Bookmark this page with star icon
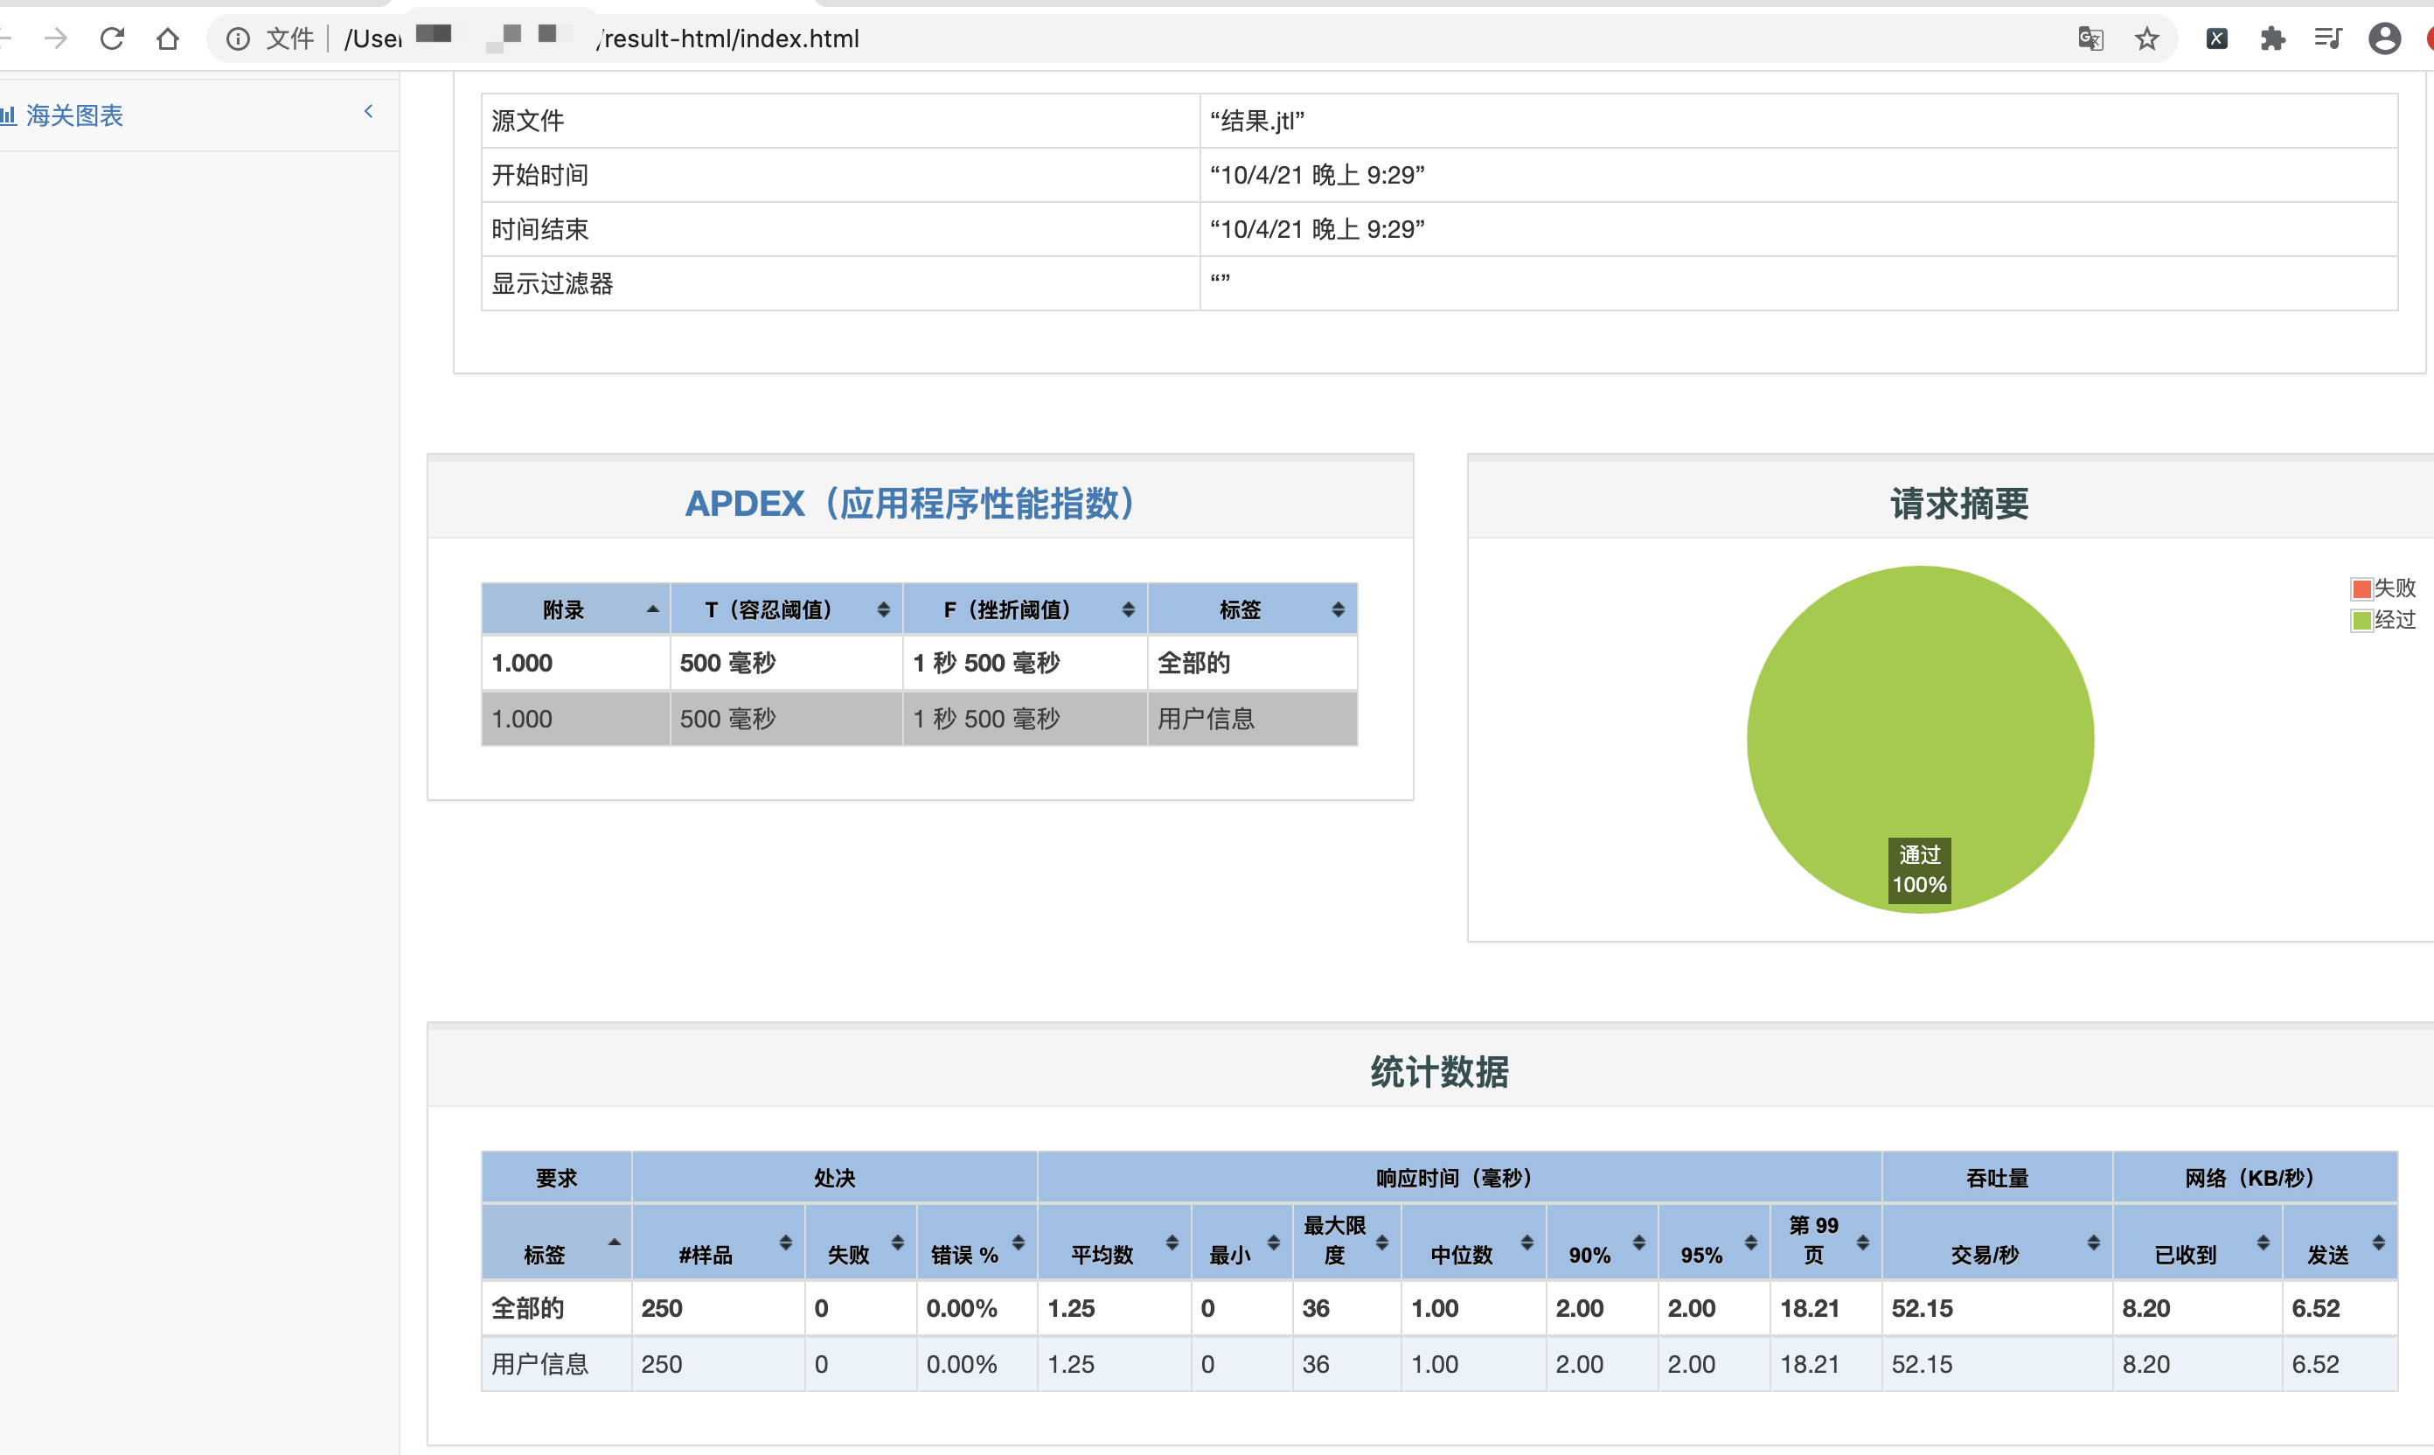The width and height of the screenshot is (2434, 1455). [2146, 38]
